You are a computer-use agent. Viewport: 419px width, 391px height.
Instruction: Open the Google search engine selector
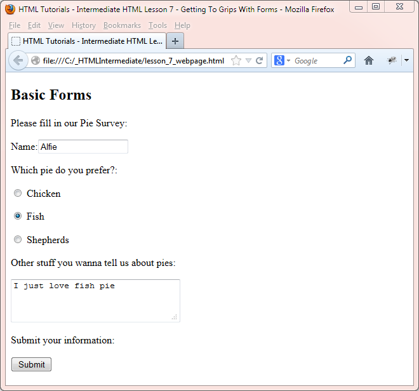pyautogui.click(x=282, y=61)
